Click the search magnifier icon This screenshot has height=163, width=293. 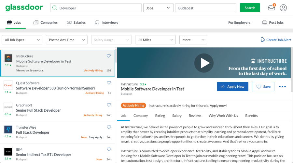tap(55, 8)
